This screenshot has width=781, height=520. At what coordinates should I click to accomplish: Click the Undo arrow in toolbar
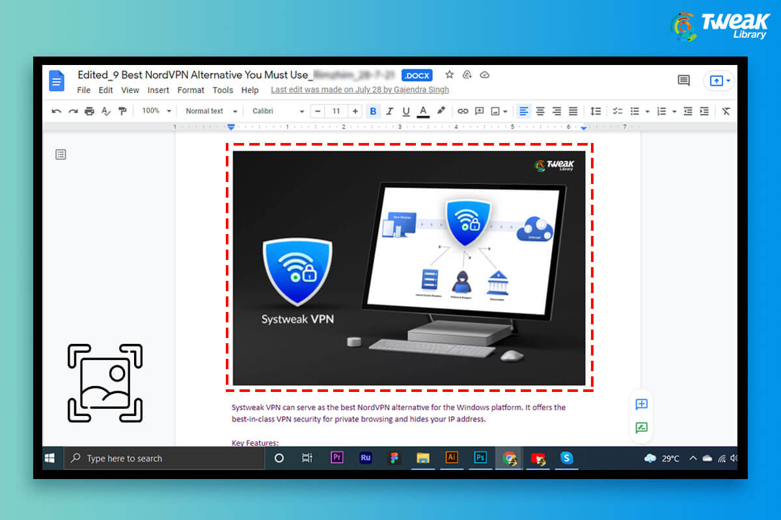point(57,111)
